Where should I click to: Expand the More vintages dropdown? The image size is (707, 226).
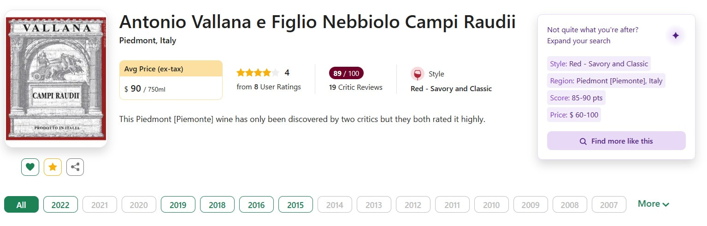(x=653, y=204)
